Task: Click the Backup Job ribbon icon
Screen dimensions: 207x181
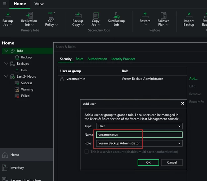Action: [x=7, y=19]
